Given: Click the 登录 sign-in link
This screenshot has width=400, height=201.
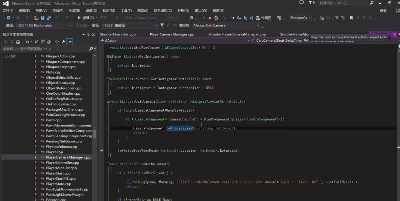Looking at the screenshot, I should coord(383,11).
